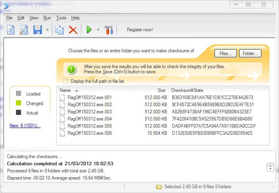Click the Files... button
The width and height of the screenshot is (279, 193).
226,54
